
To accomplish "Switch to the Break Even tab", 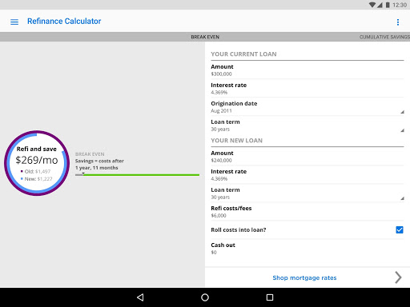I will [x=205, y=37].
